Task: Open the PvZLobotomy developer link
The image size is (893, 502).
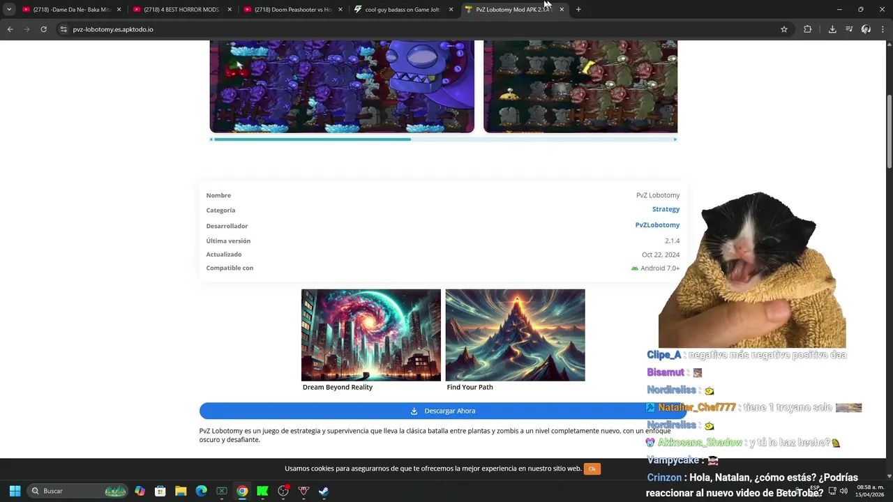Action: (x=657, y=225)
